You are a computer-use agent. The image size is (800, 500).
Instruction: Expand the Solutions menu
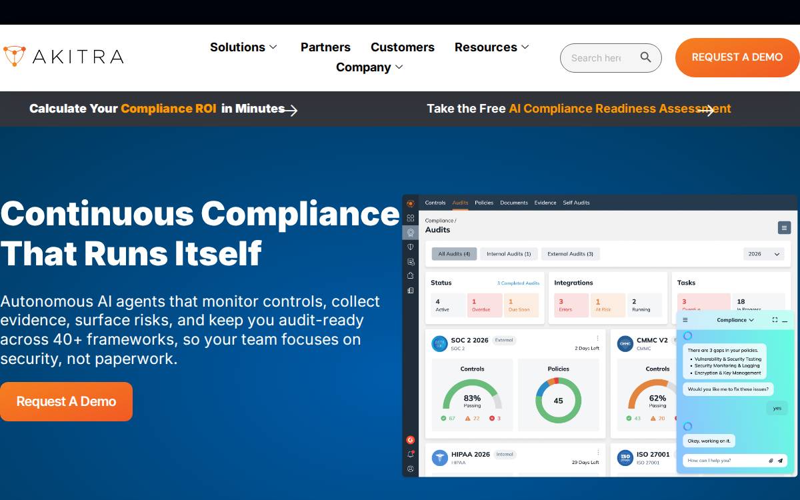pyautogui.click(x=243, y=47)
